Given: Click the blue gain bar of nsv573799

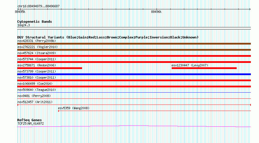Looking at the screenshot, I should click(134, 74).
